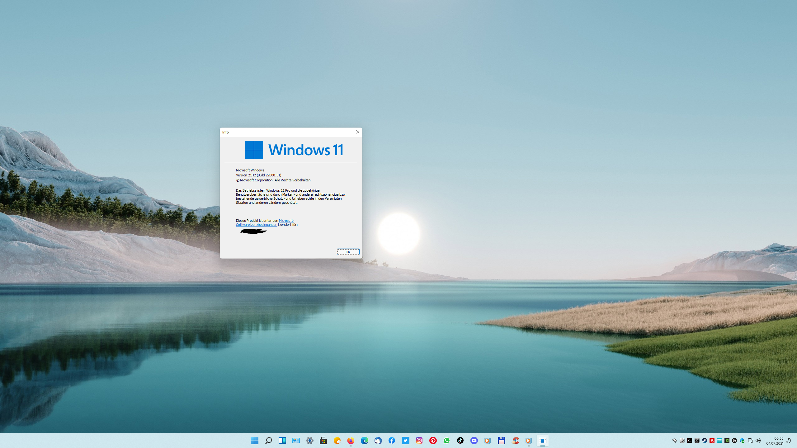The width and height of the screenshot is (797, 448).
Task: Launch the Settings gear app
Action: coord(309,441)
